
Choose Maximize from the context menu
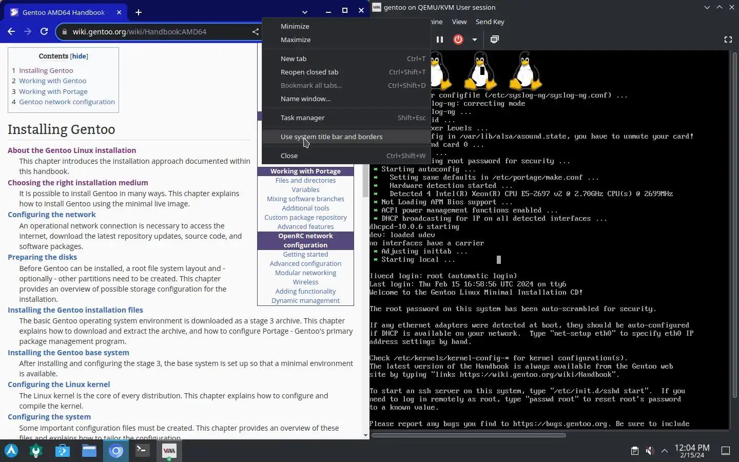pos(346,40)
